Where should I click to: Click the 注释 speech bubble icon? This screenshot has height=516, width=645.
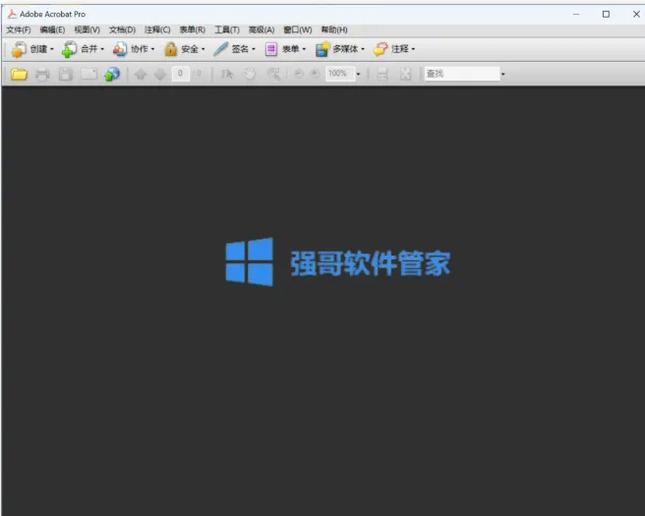tap(381, 49)
